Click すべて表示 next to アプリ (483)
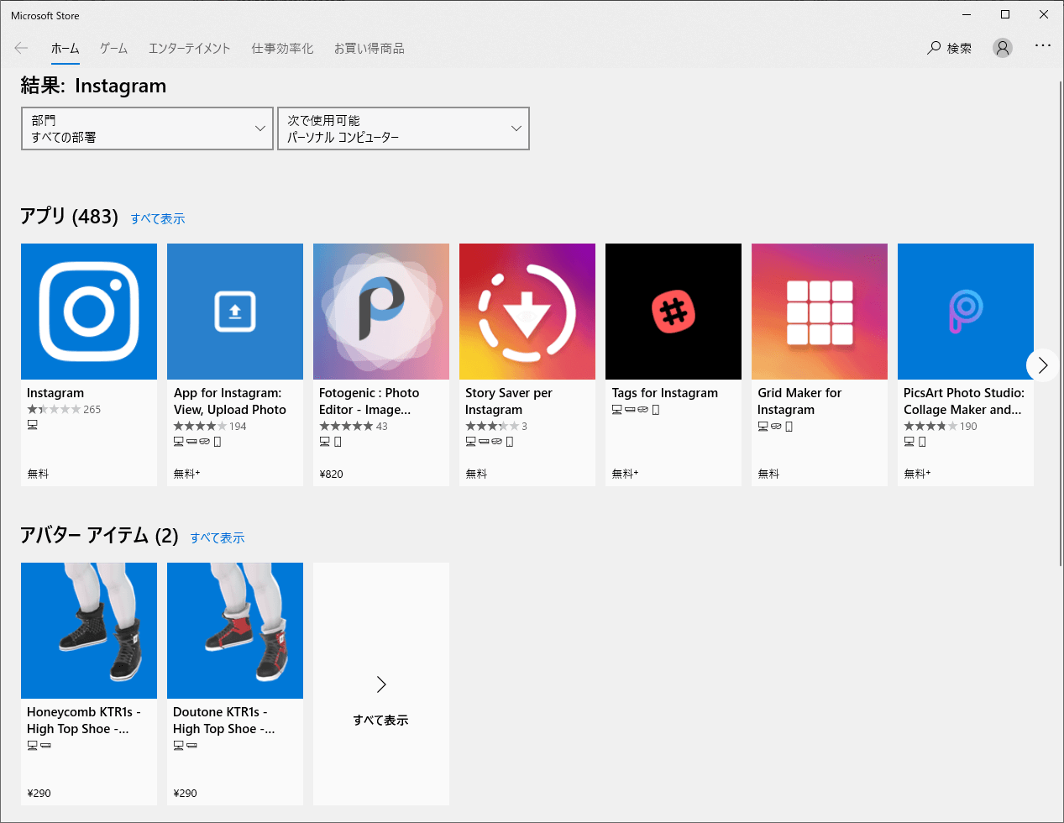1064x823 pixels. tap(158, 218)
